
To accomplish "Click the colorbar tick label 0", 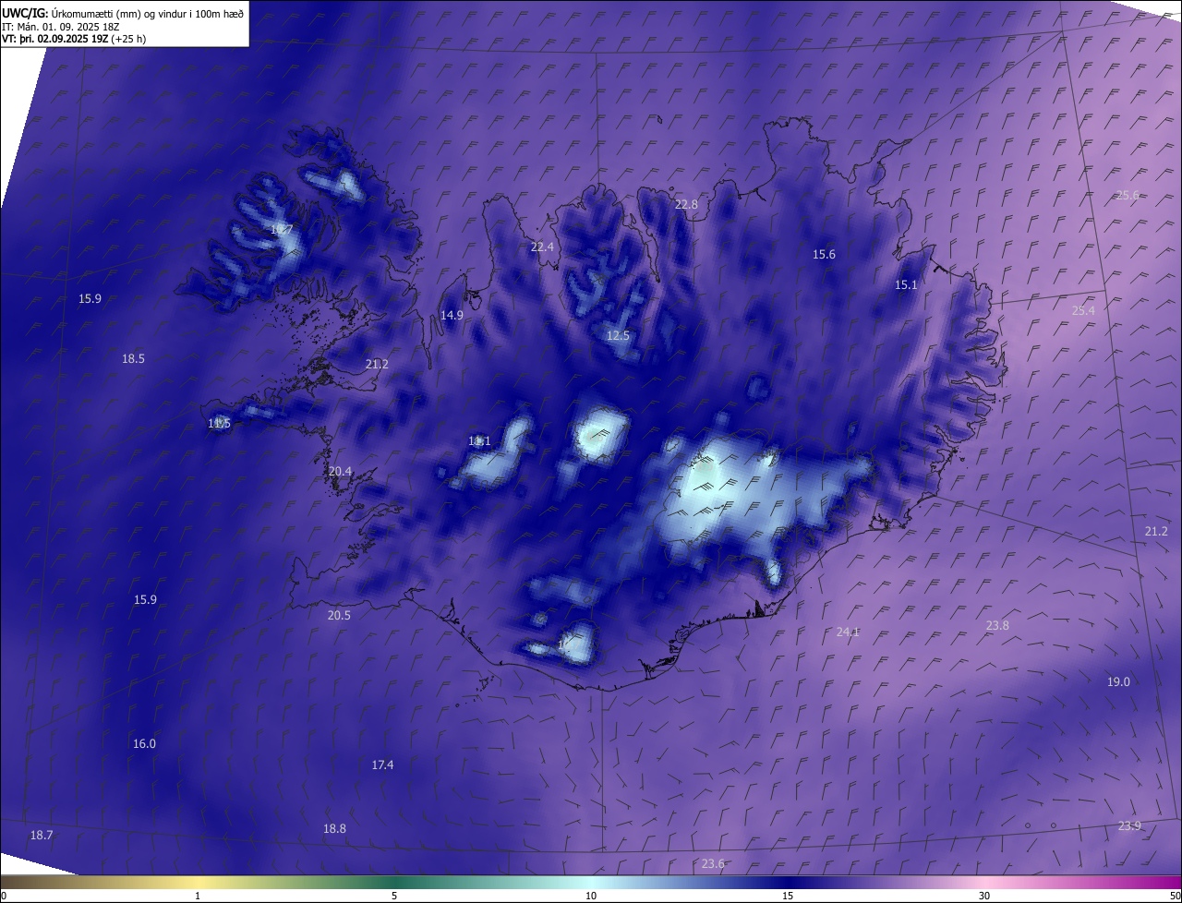I will 4,896.
